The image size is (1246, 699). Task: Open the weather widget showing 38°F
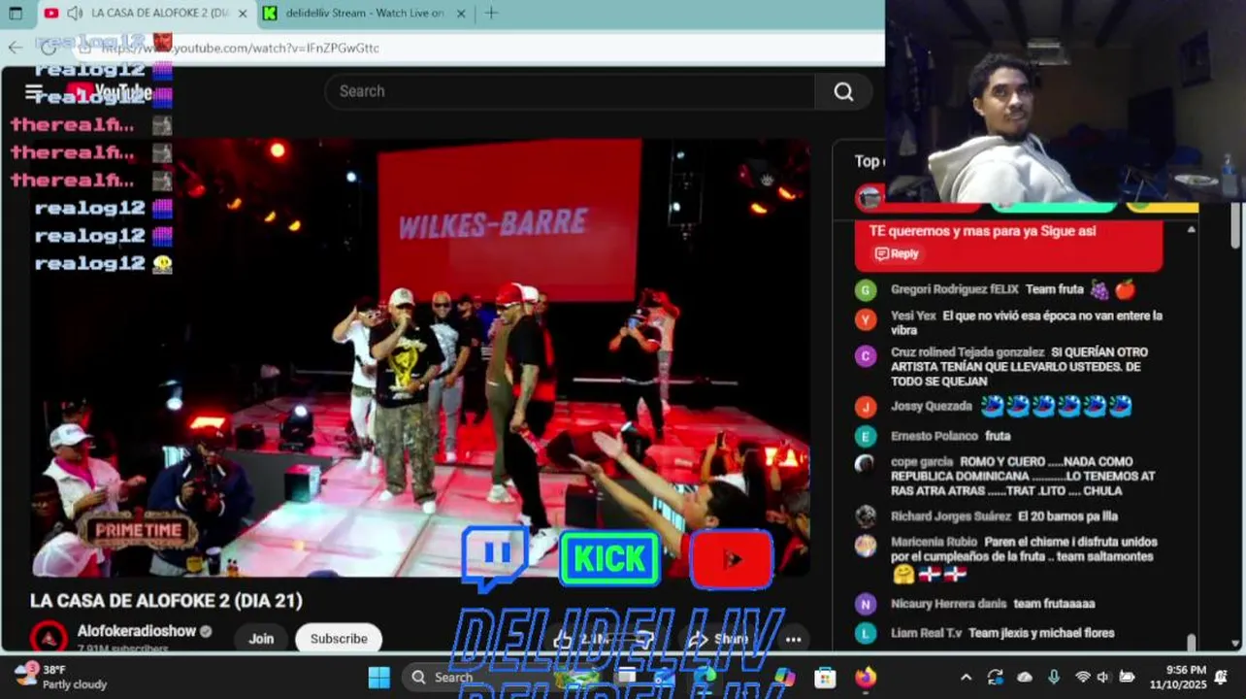(x=60, y=677)
